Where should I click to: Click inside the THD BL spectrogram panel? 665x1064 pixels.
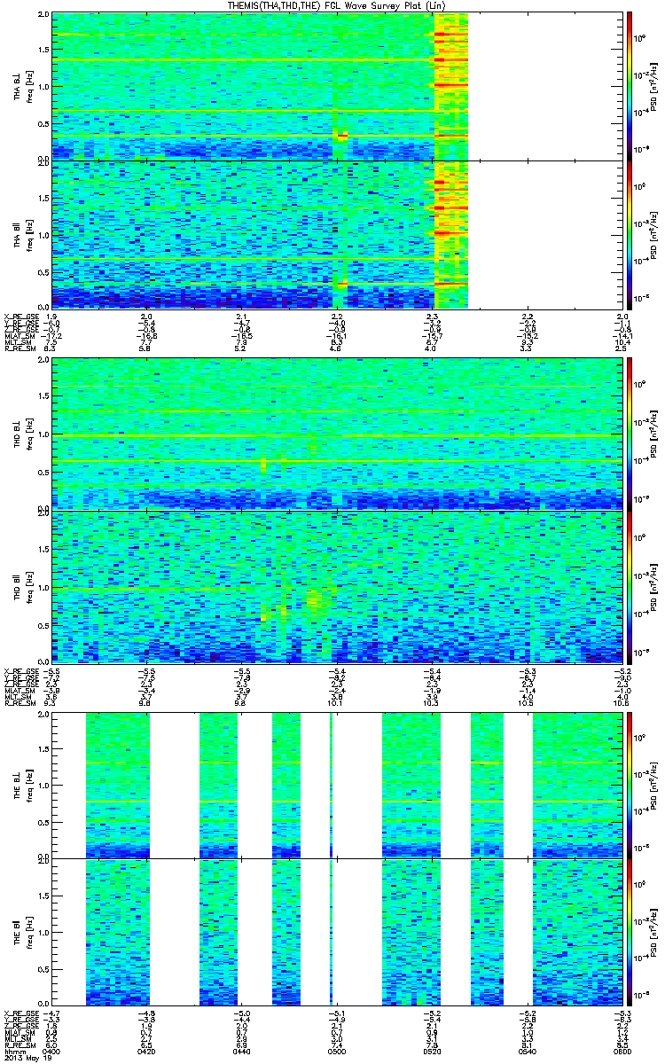click(x=336, y=434)
